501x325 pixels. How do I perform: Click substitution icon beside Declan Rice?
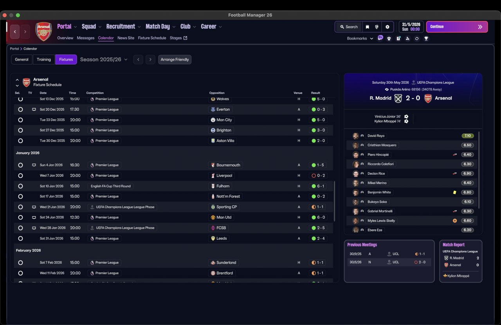pyautogui.click(x=455, y=173)
